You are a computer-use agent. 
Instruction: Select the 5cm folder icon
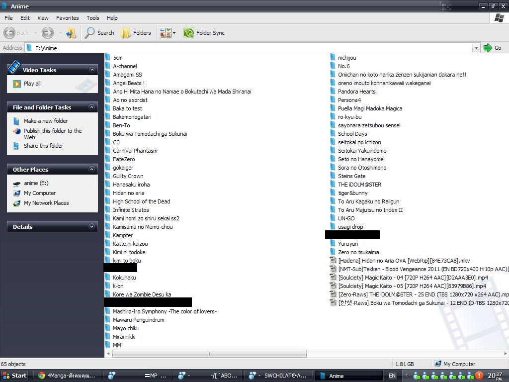coord(107,58)
